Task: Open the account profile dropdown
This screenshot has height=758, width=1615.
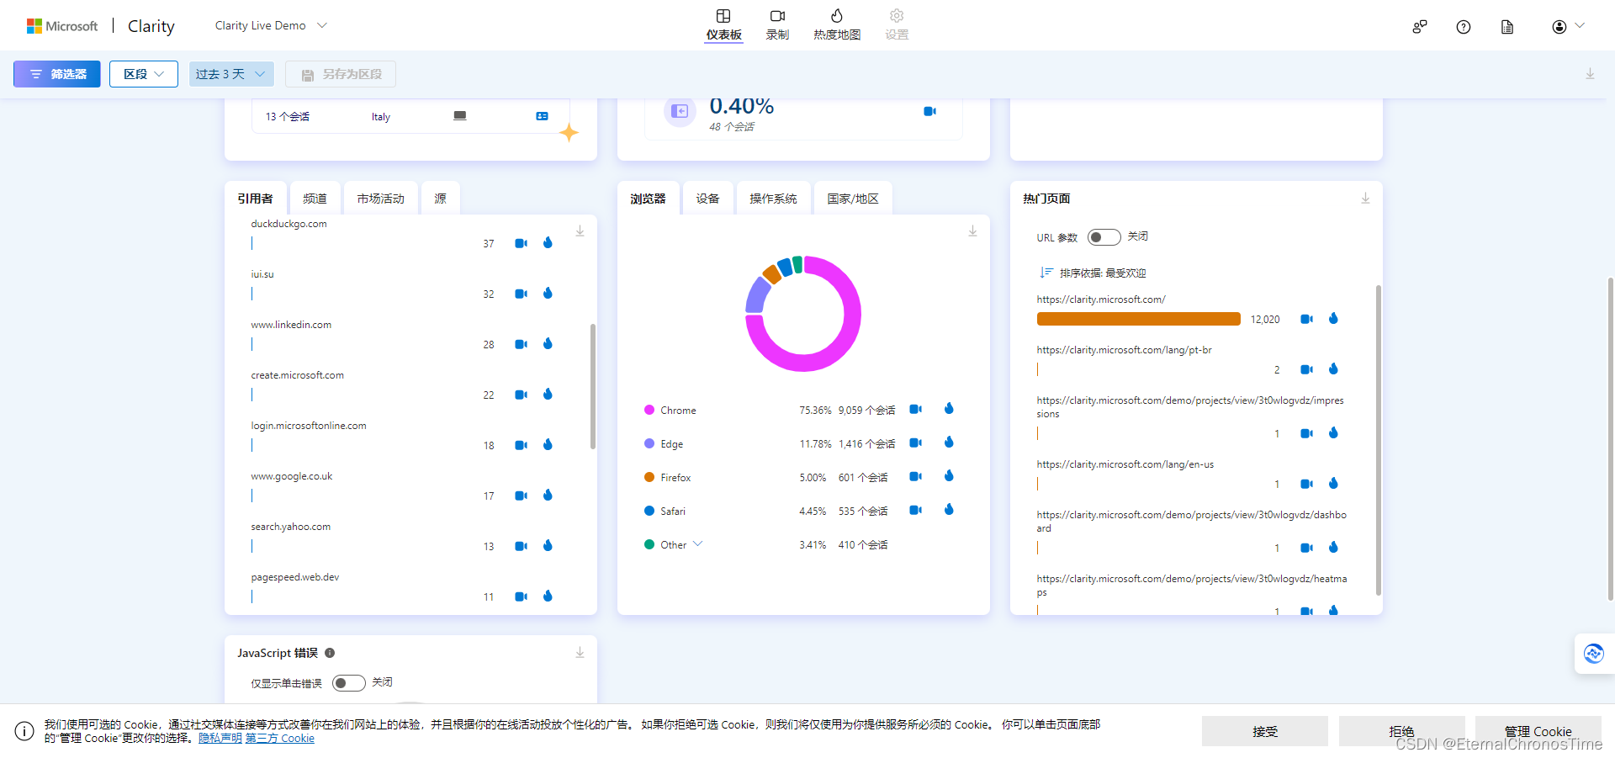Action: coord(1568,27)
